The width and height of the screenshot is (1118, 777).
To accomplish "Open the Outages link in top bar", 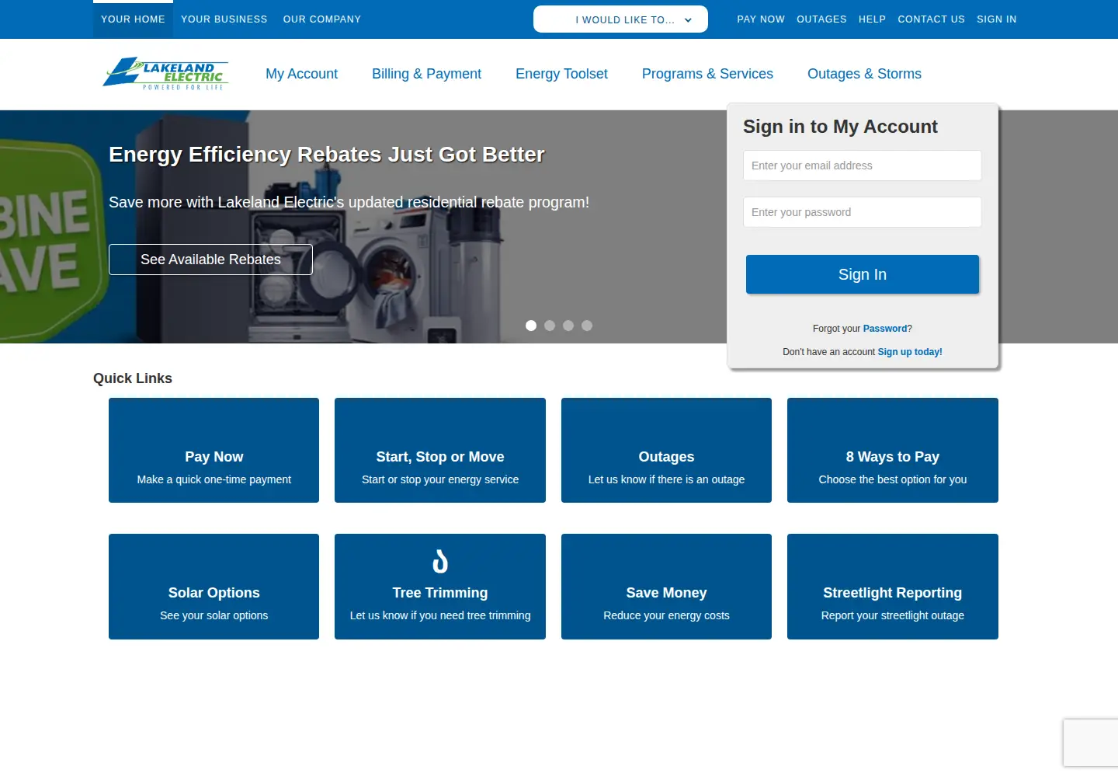I will pyautogui.click(x=821, y=19).
